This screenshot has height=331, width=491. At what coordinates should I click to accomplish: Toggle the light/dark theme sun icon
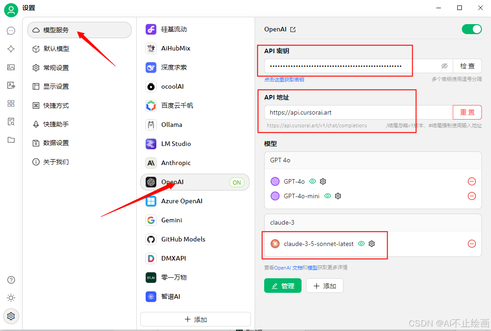[11, 298]
